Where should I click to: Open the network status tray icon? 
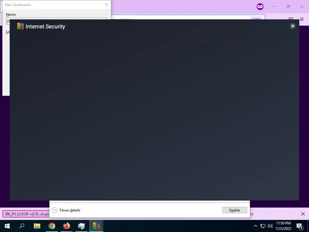point(263,226)
